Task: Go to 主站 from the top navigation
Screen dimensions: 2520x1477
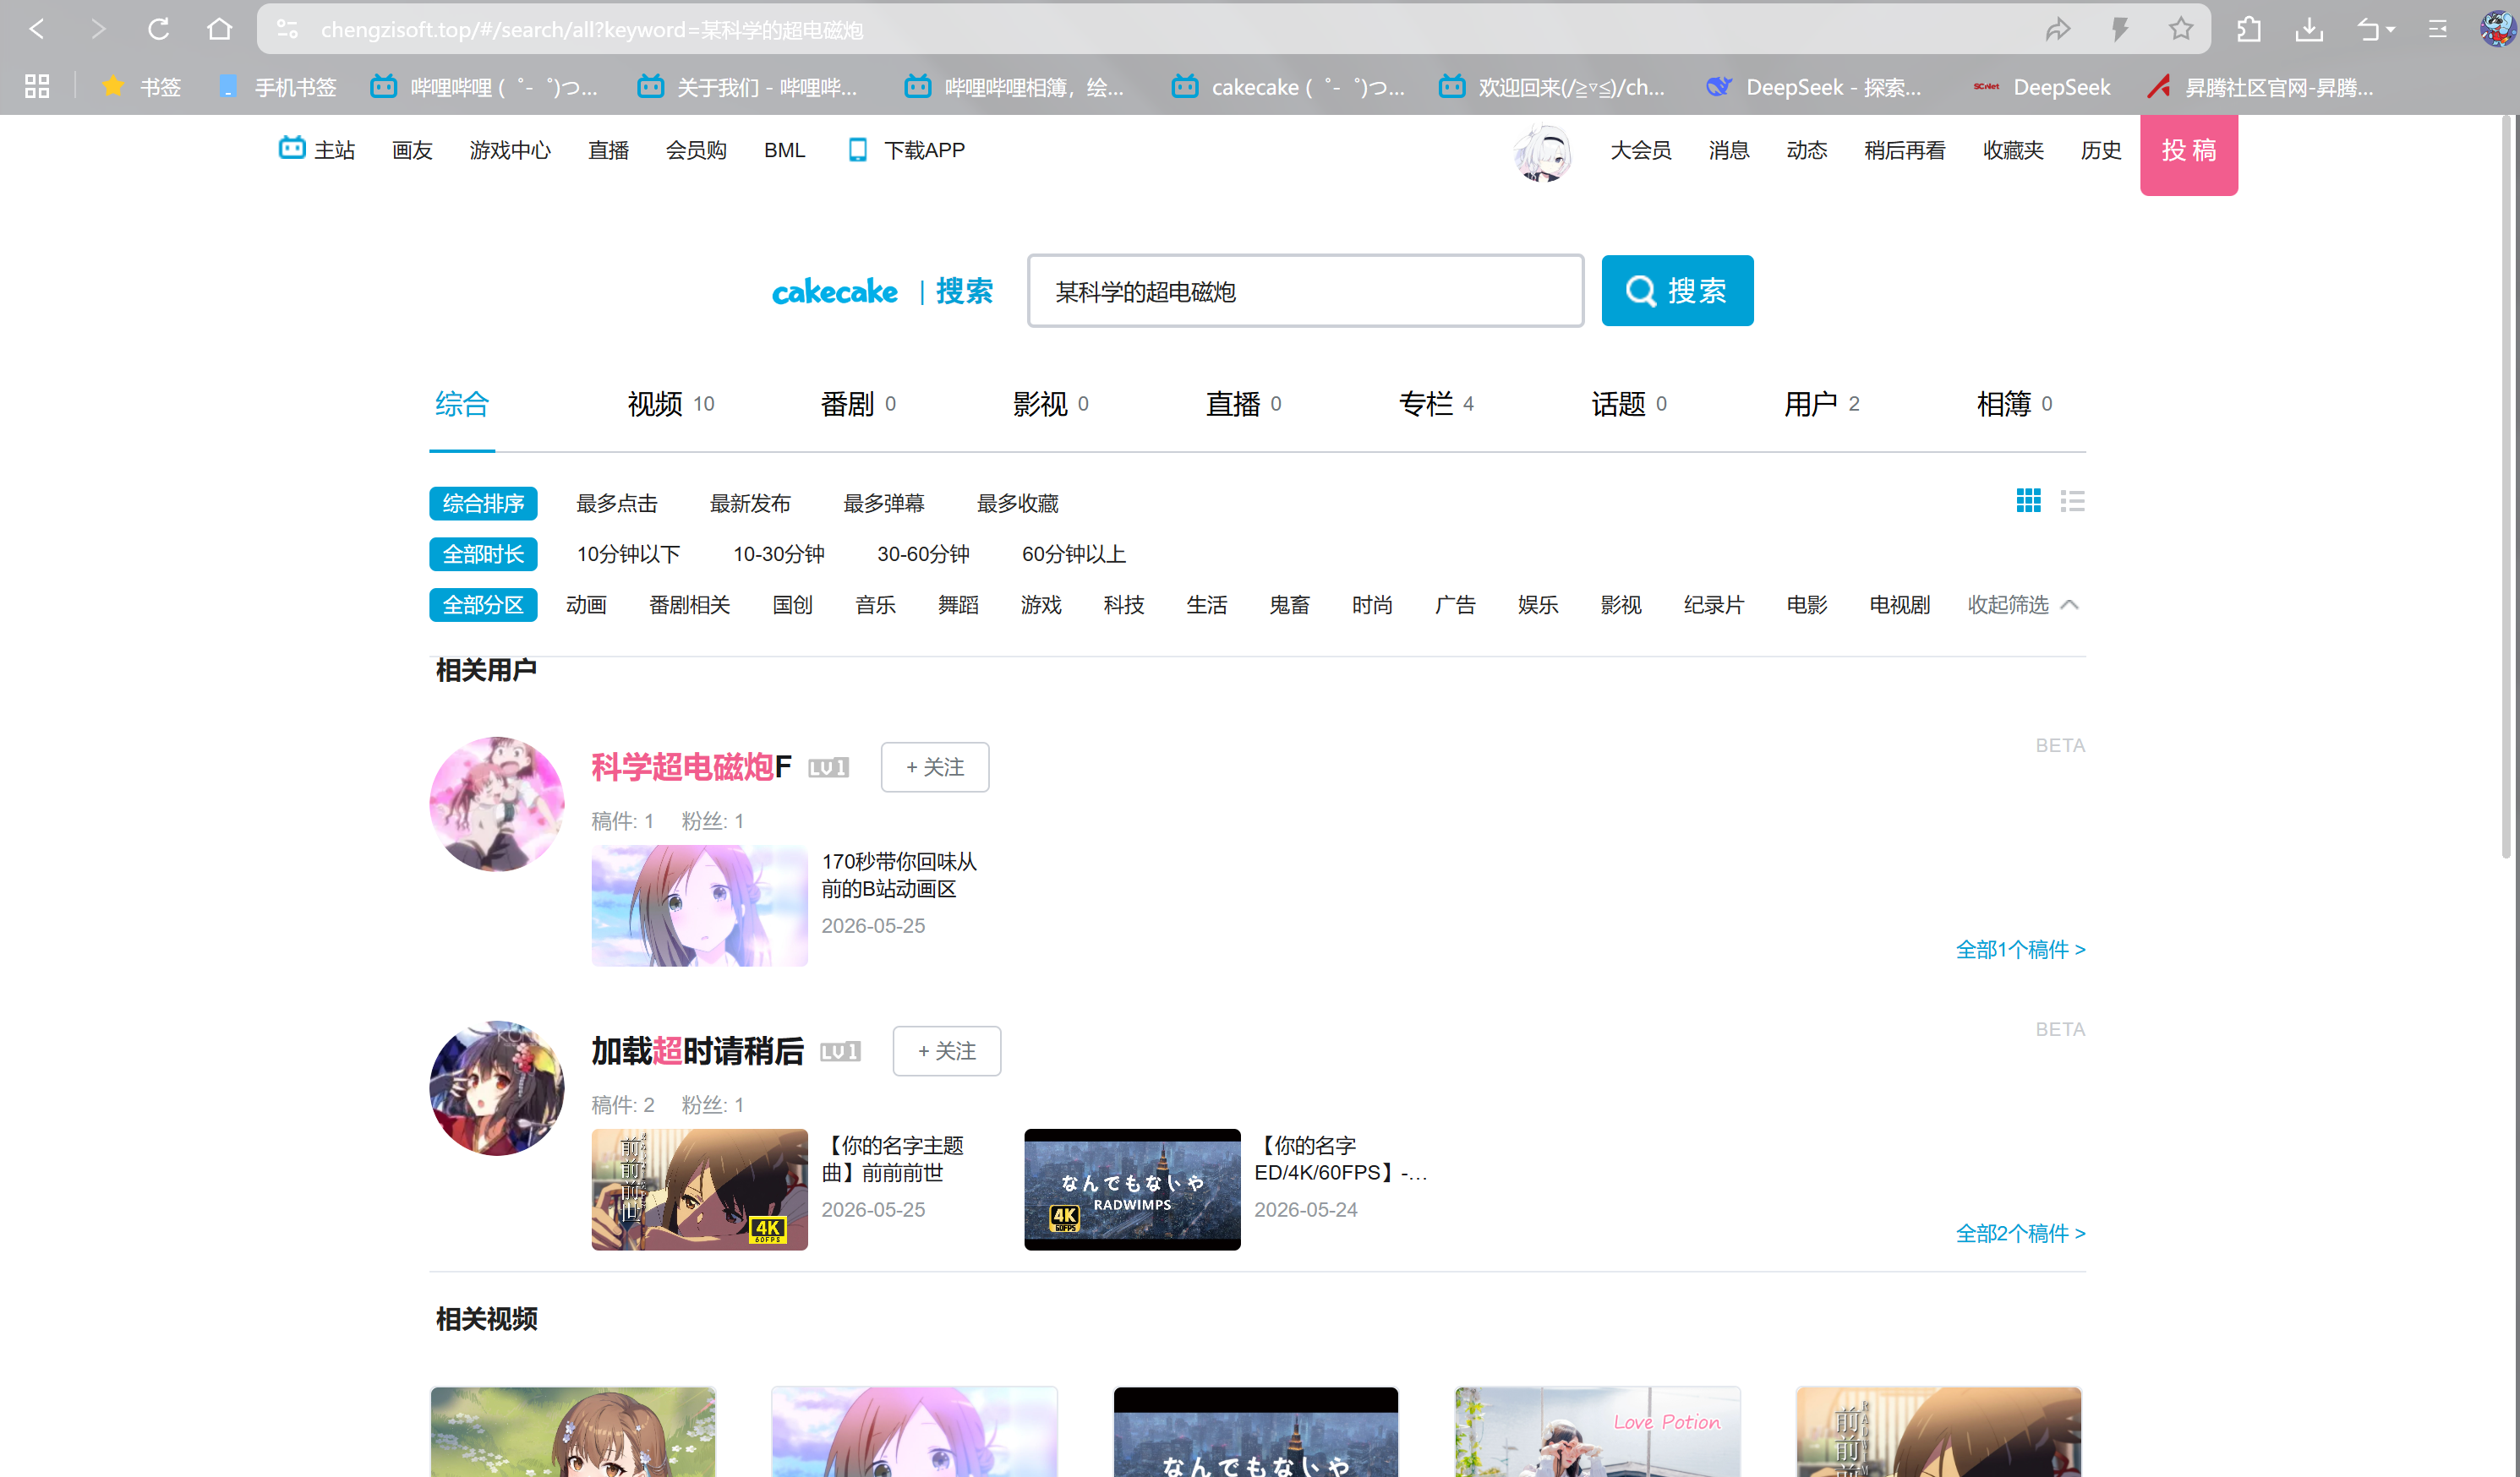Action: [317, 150]
